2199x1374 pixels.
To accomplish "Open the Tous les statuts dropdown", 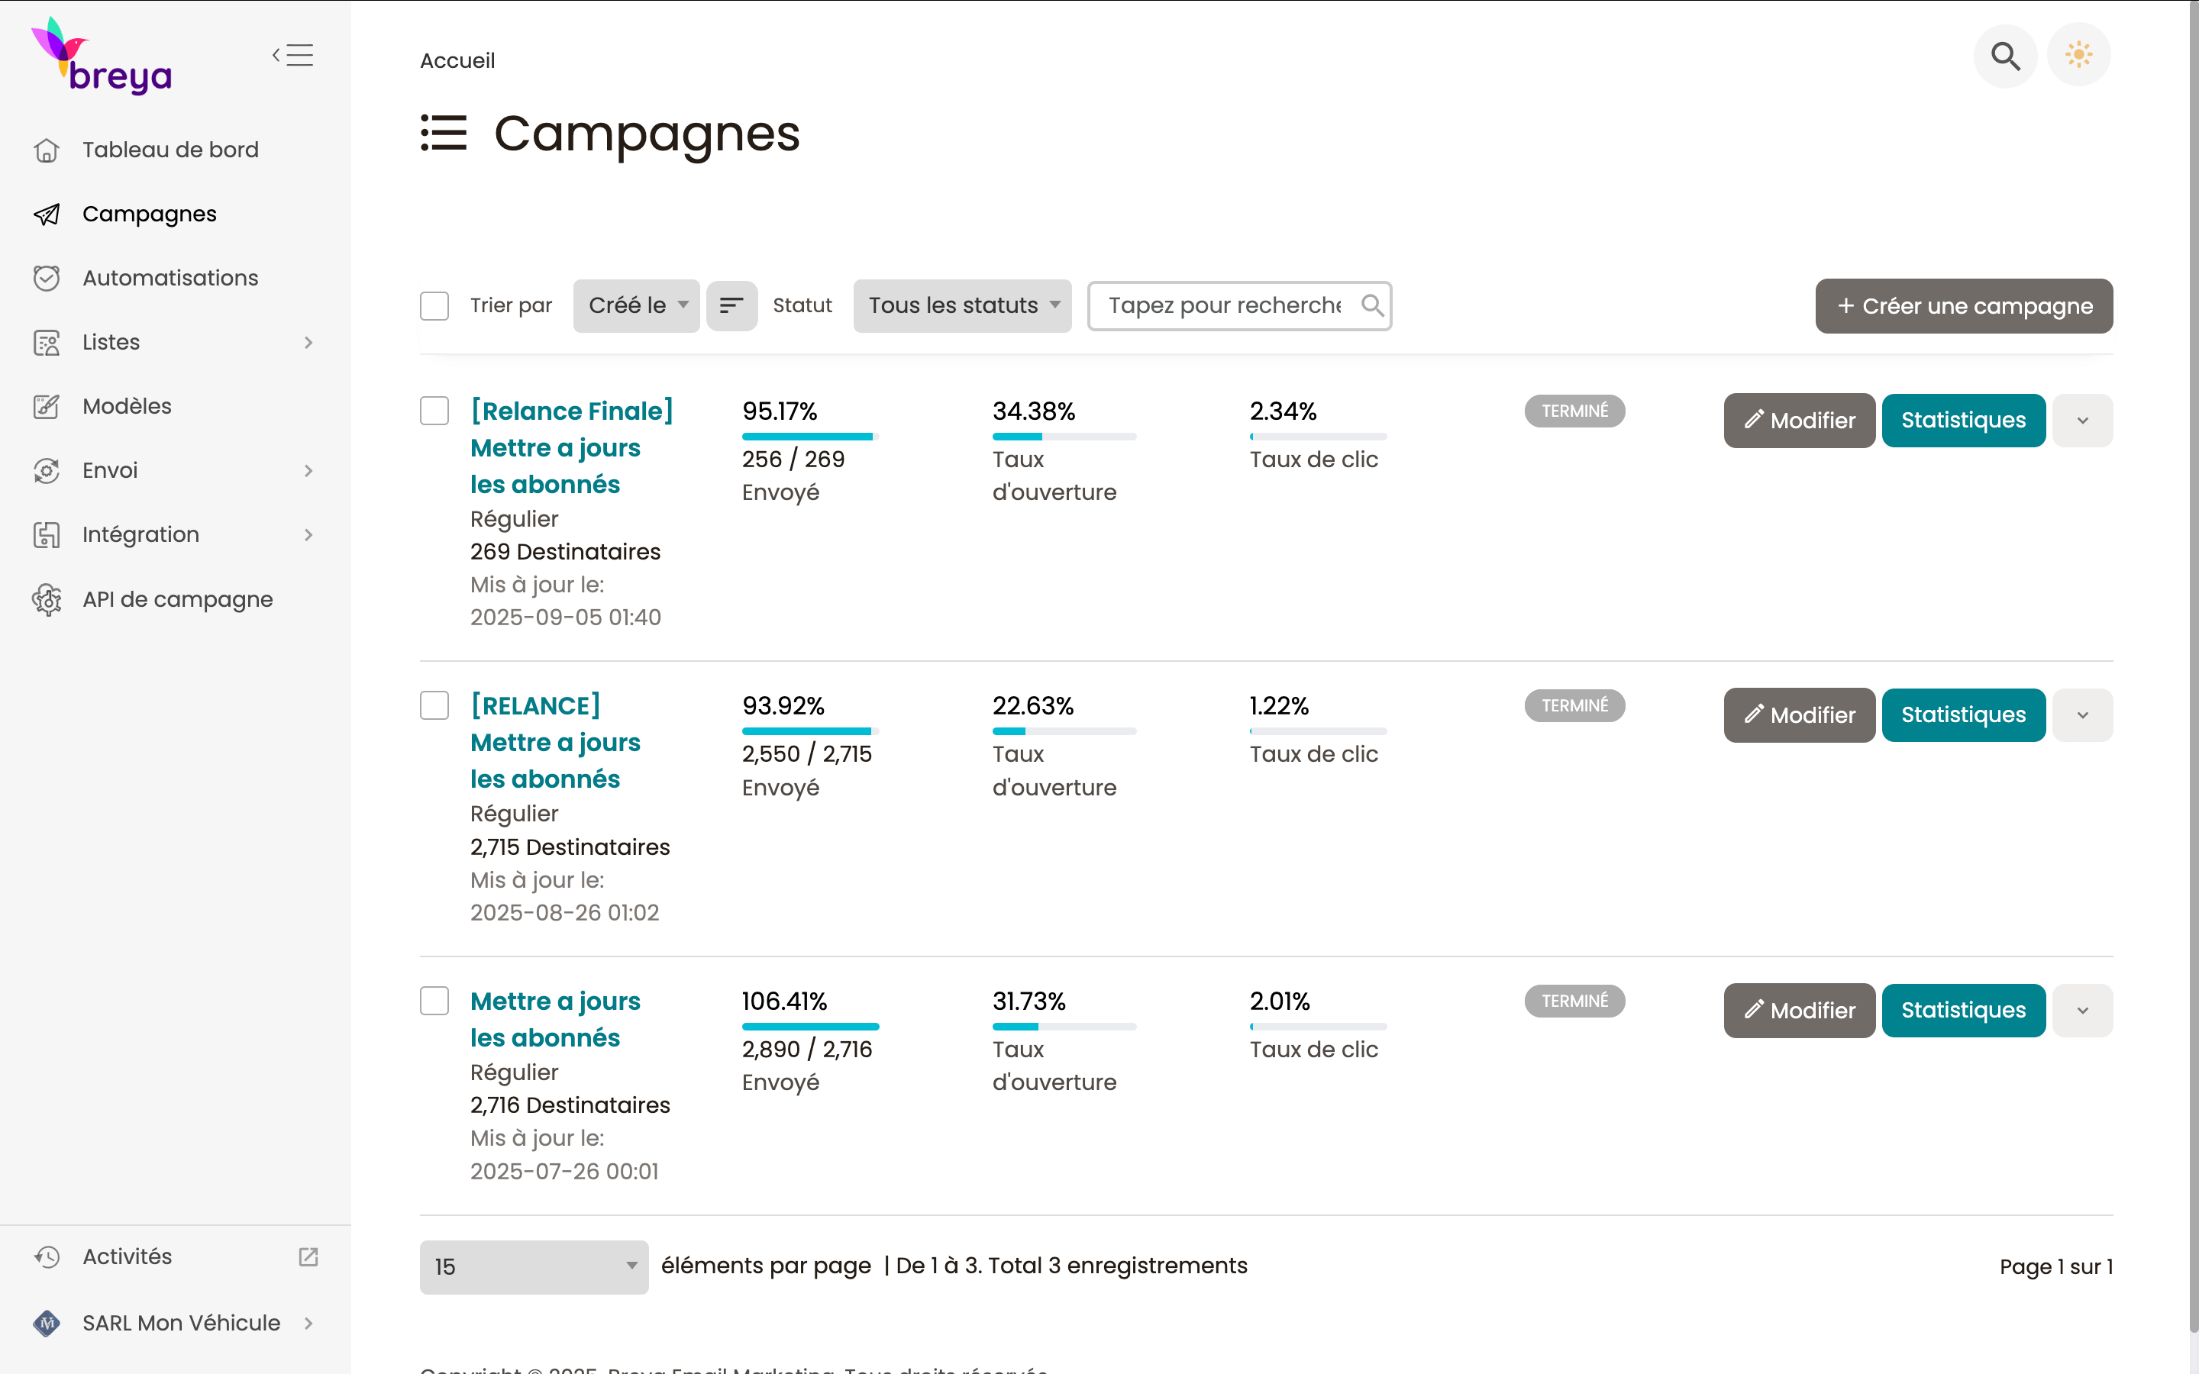I will pos(962,305).
